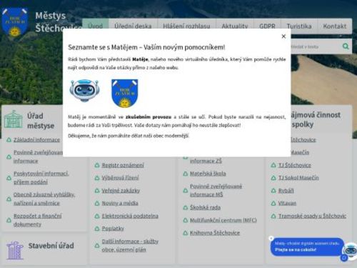Open the GDPR tab
357x268 pixels.
267,26
